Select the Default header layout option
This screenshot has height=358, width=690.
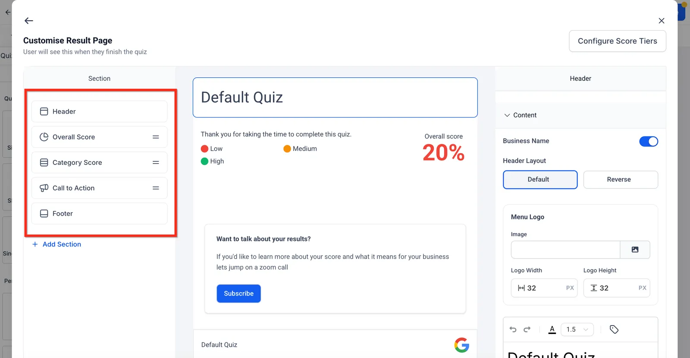point(540,179)
